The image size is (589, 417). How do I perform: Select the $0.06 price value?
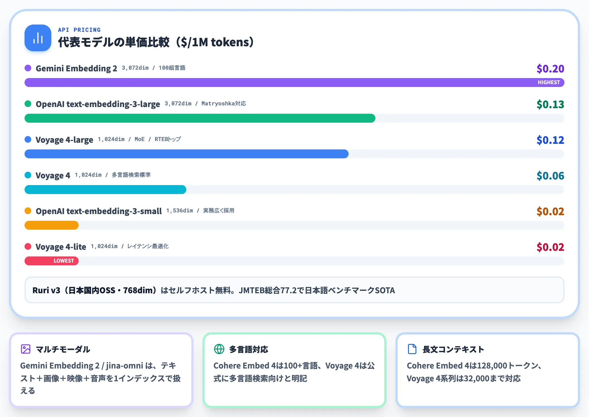click(550, 176)
